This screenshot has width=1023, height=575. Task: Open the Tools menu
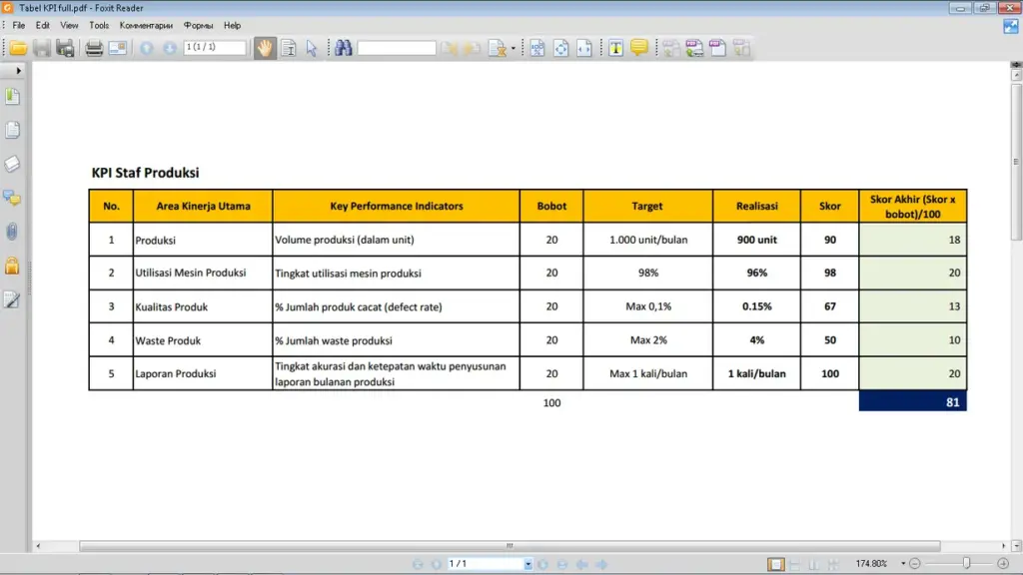click(99, 25)
